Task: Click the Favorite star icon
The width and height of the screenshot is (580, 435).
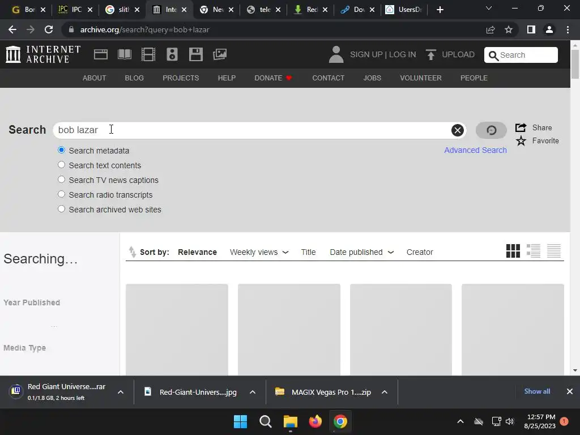Action: pyautogui.click(x=521, y=140)
